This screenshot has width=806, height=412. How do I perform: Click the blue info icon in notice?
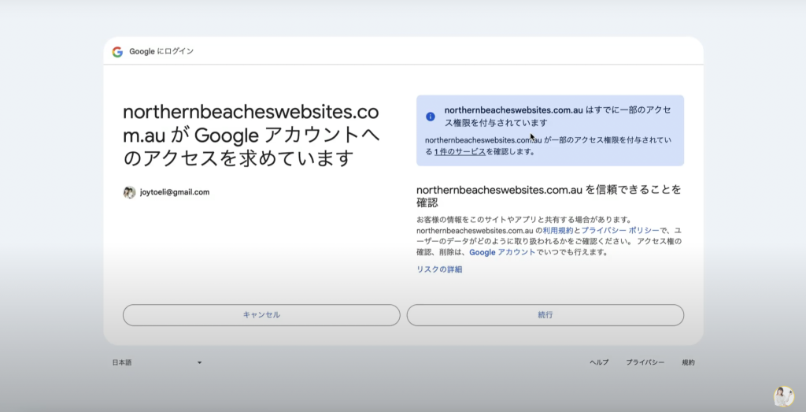coord(431,117)
